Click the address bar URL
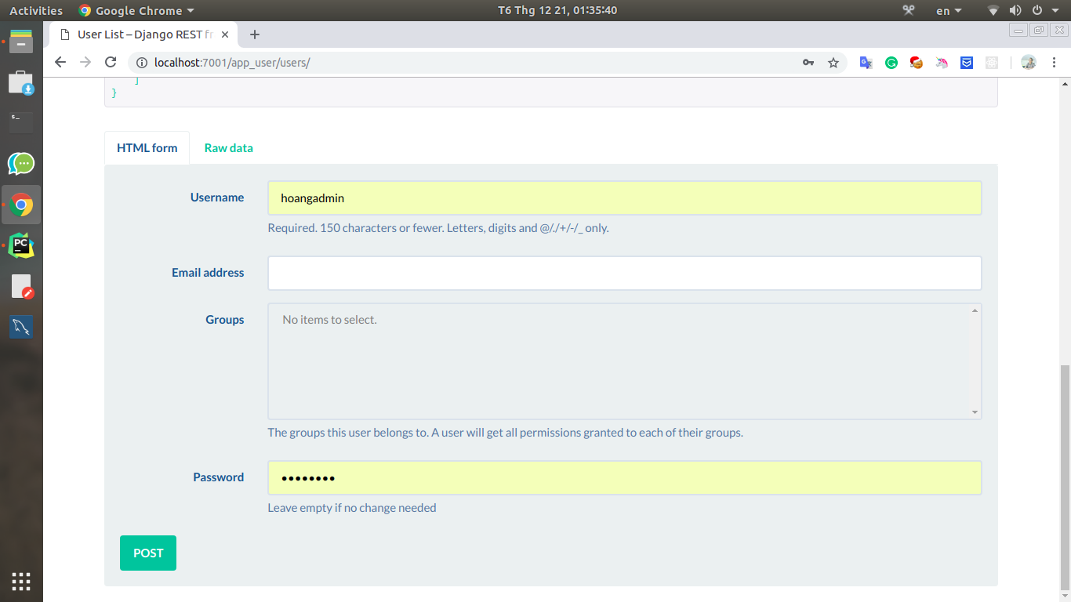This screenshot has height=602, width=1071. coord(232,63)
